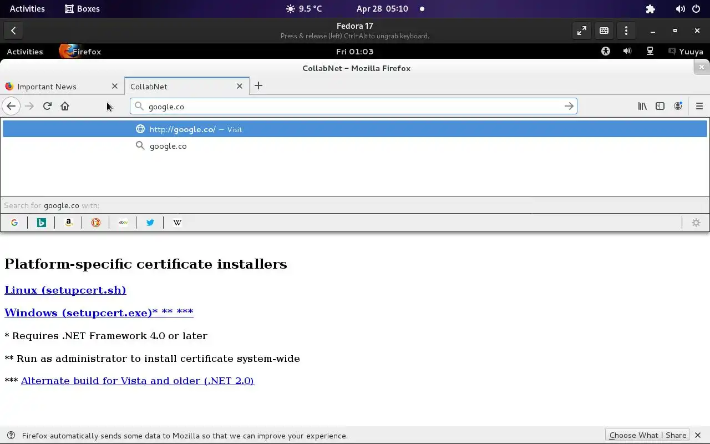Close the Firefox window with X
Viewport: 710px width, 444px height.
(x=701, y=67)
